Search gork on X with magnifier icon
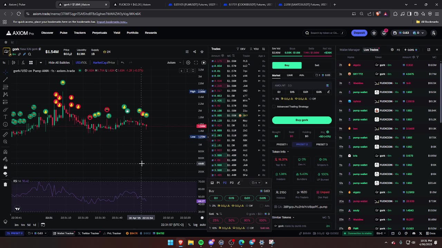 pos(29,54)
